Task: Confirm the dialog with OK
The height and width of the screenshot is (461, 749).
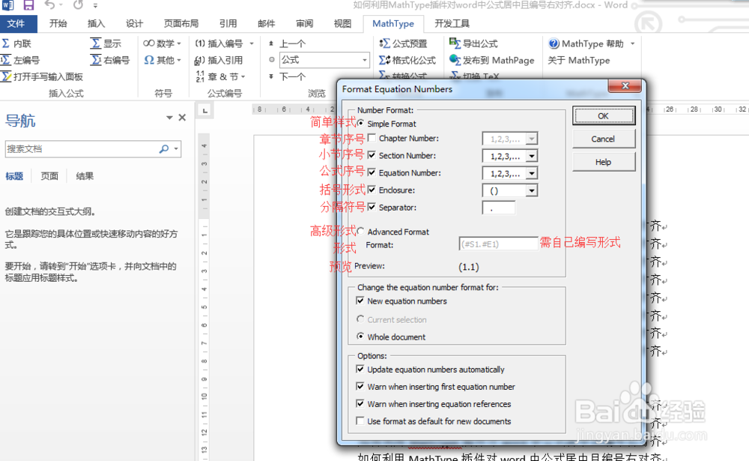Action: pyautogui.click(x=604, y=115)
